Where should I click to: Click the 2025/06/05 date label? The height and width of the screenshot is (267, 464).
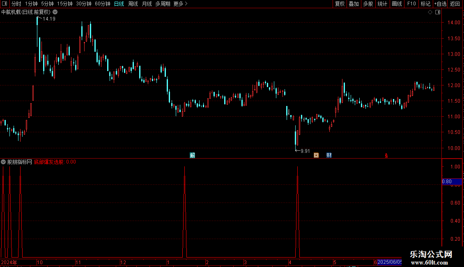(389, 262)
